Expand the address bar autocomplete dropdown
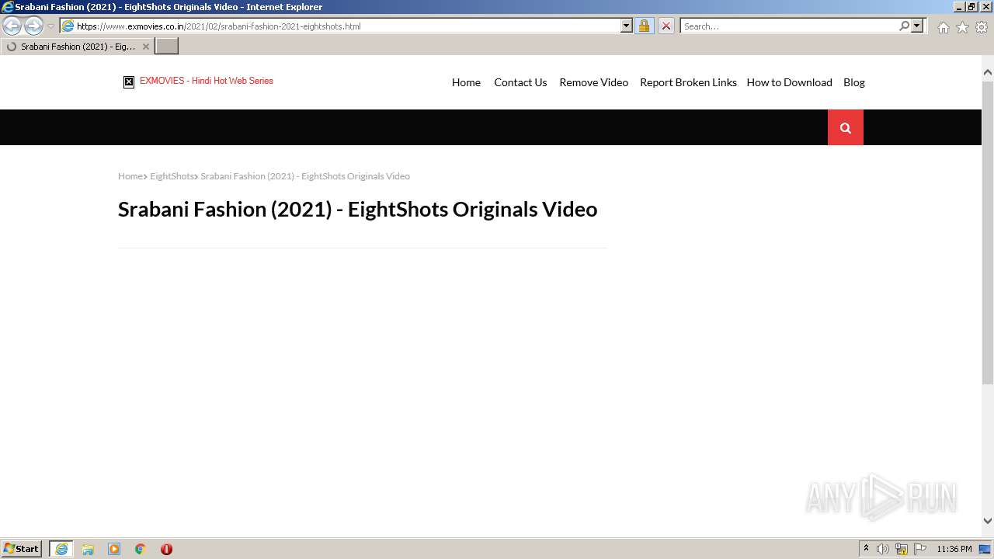The width and height of the screenshot is (994, 559). 627,26
